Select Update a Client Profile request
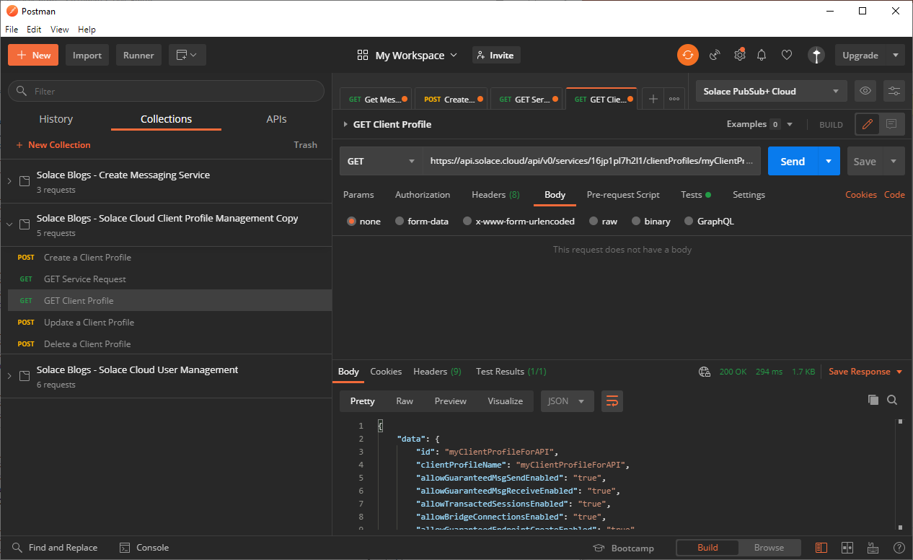913x560 pixels. (89, 323)
